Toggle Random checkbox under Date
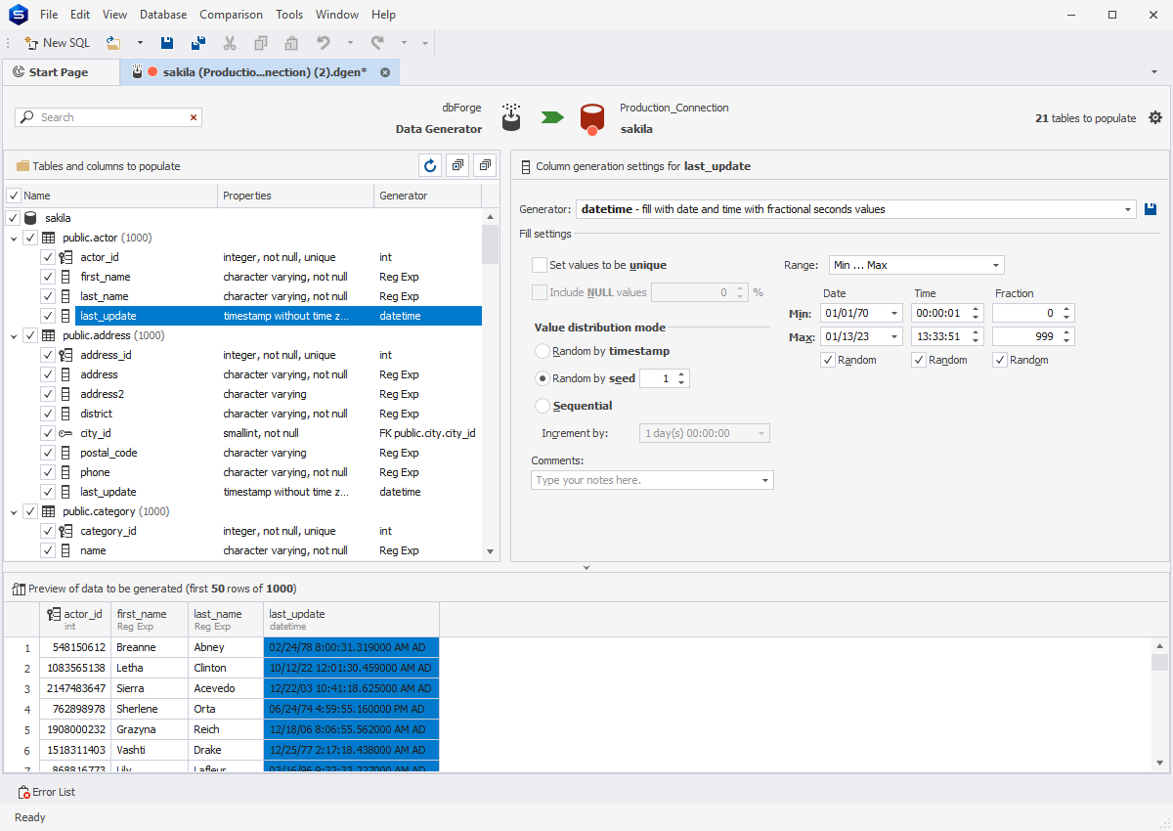Viewport: 1173px width, 831px height. pyautogui.click(x=828, y=360)
